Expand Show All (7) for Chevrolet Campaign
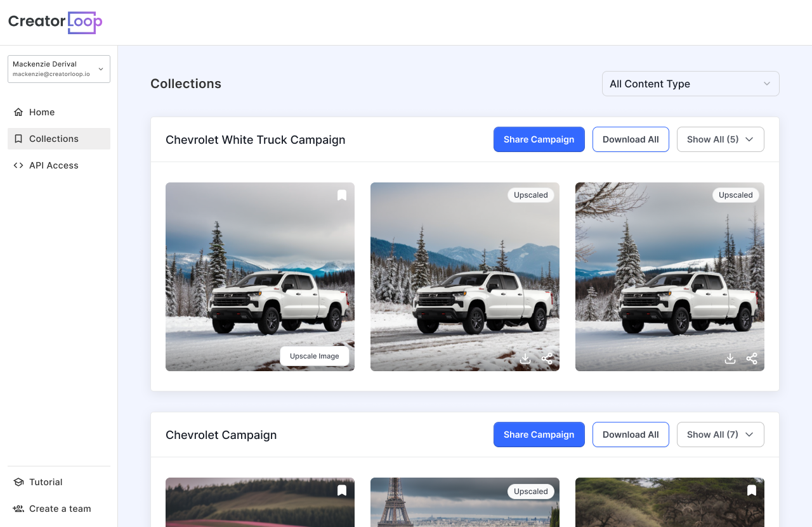Image resolution: width=812 pixels, height=527 pixels. tap(720, 435)
